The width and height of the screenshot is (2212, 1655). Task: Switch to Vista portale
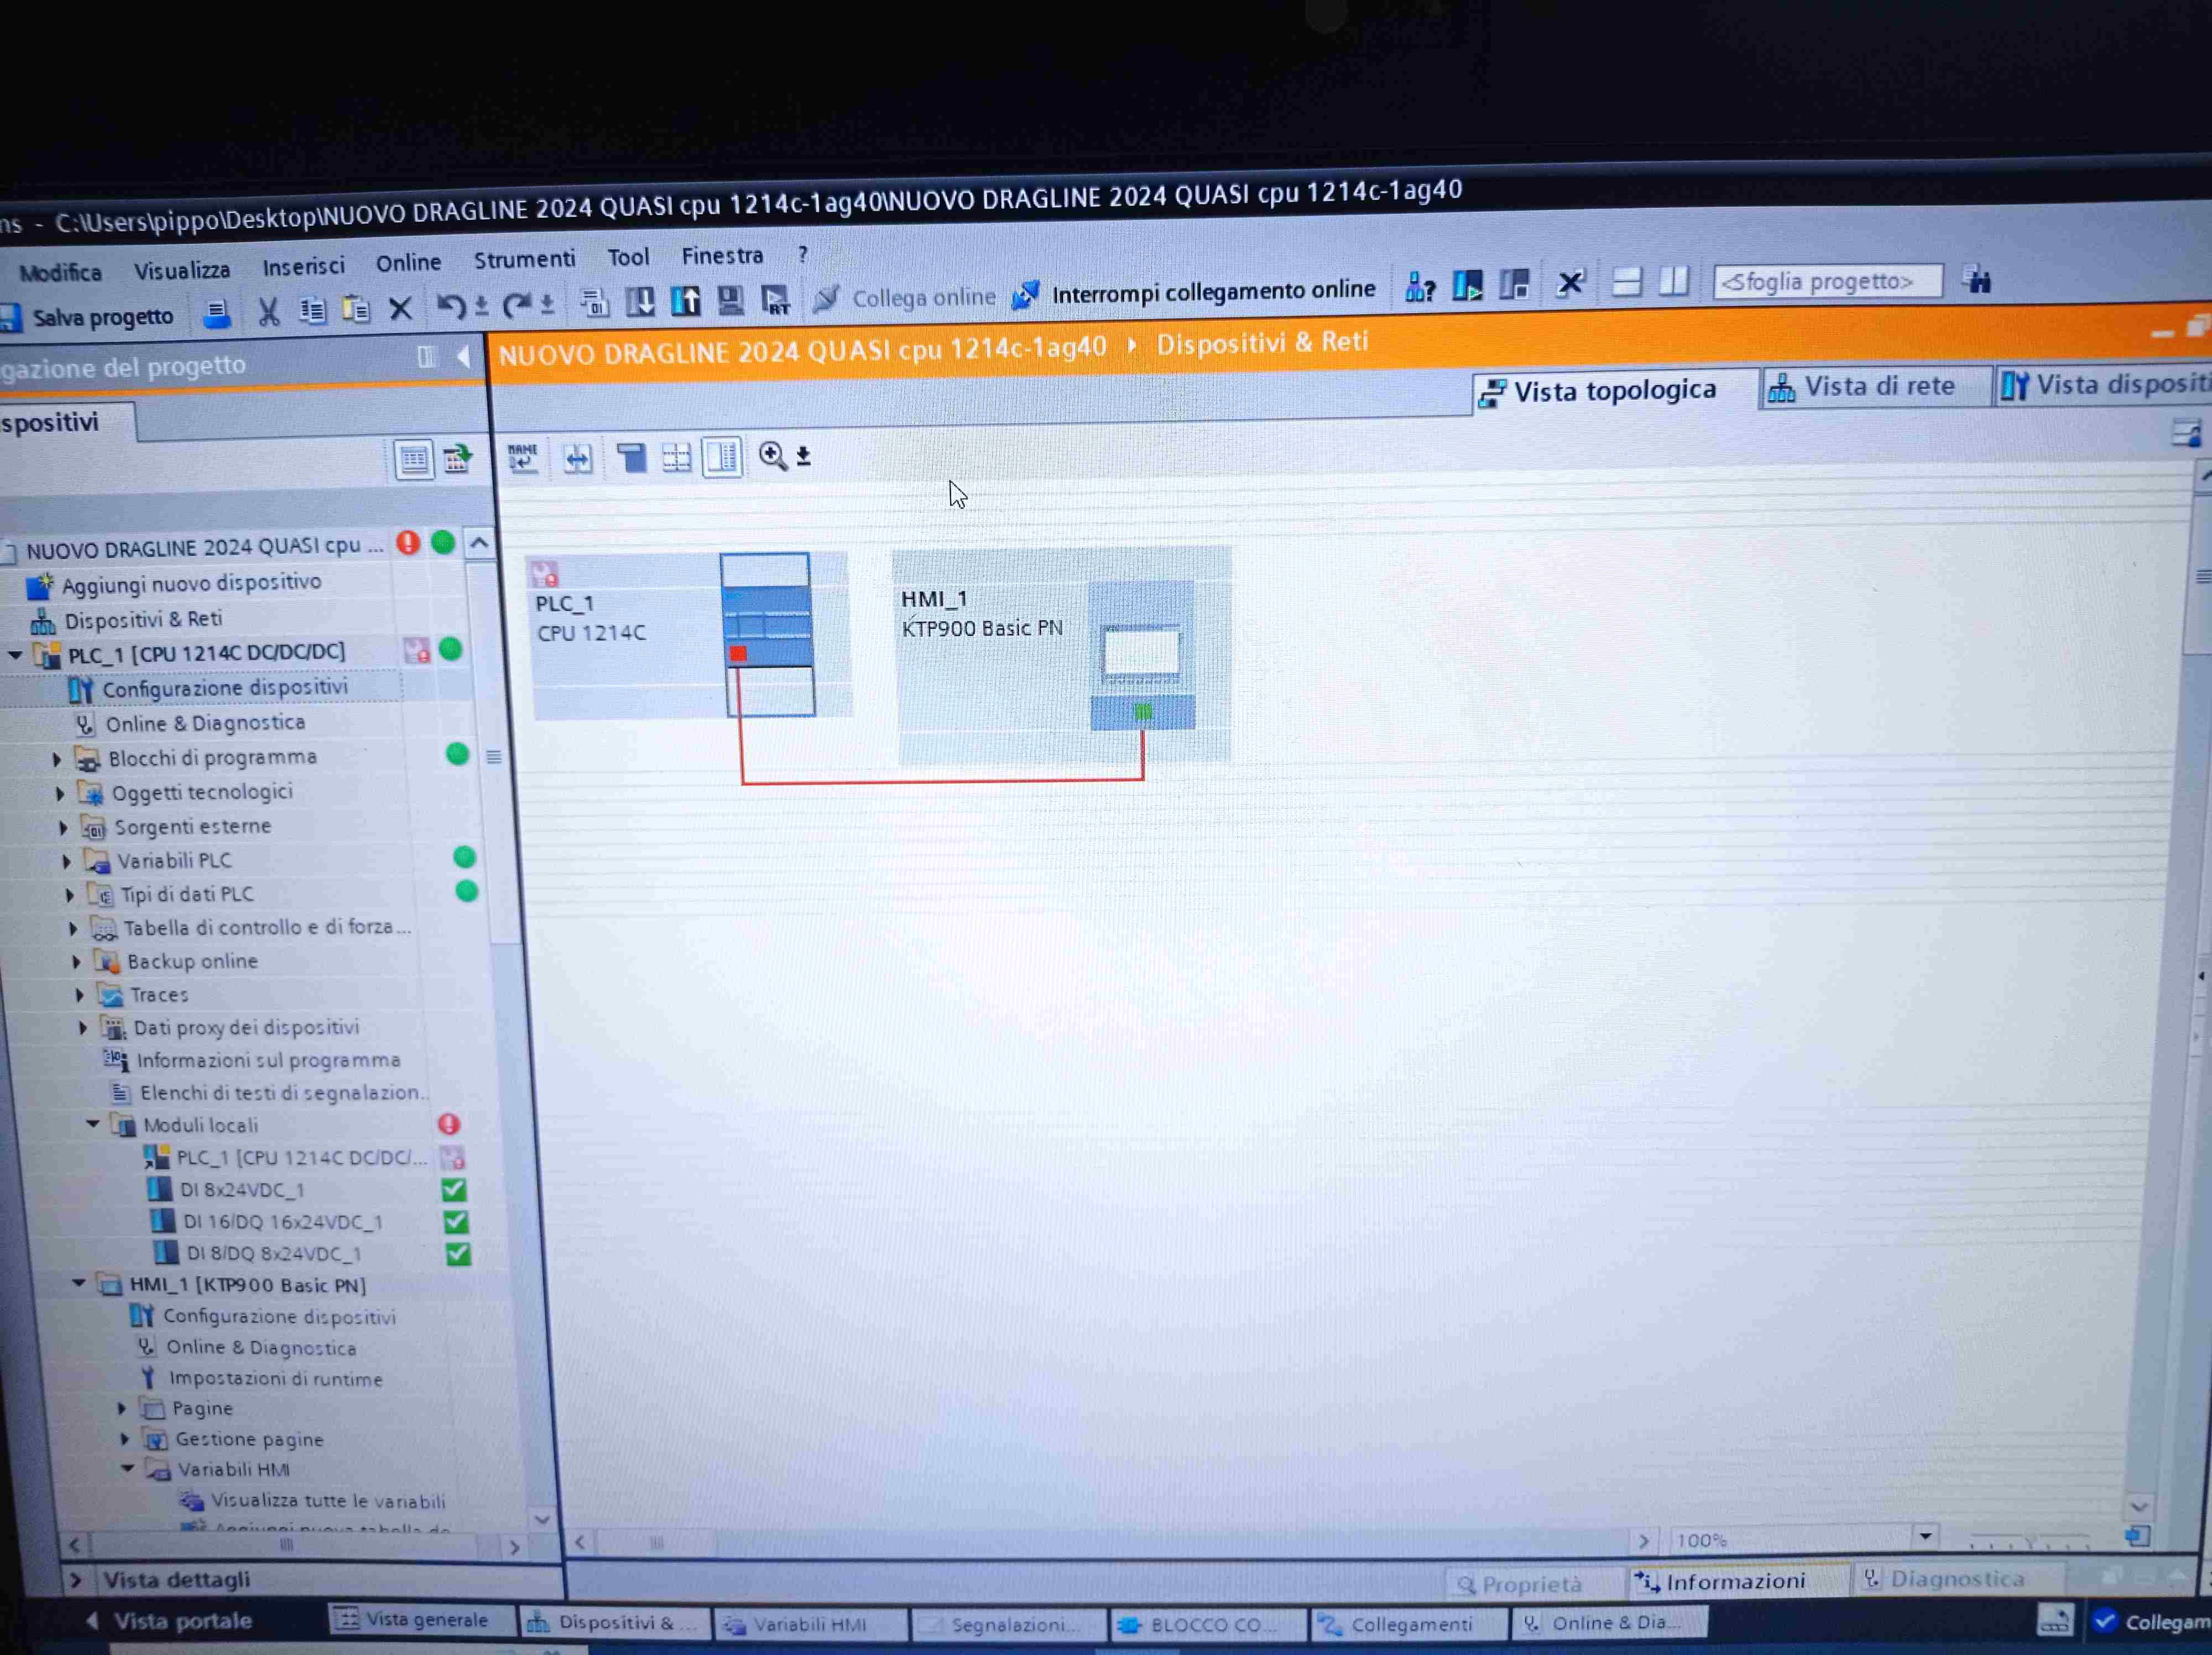(x=170, y=1621)
